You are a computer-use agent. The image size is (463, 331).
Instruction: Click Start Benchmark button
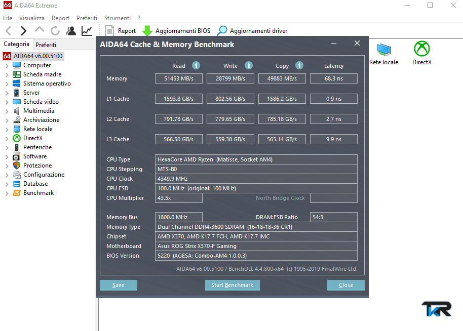(233, 285)
